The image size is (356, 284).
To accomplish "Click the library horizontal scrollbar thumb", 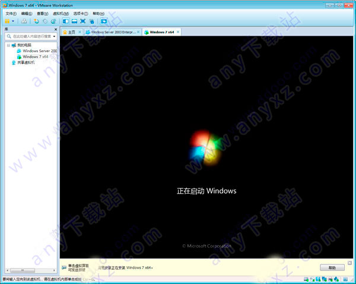I will (x=23, y=270).
